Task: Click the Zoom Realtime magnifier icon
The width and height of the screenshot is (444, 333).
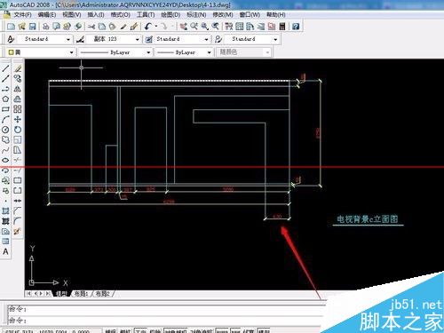Action: pos(194,27)
